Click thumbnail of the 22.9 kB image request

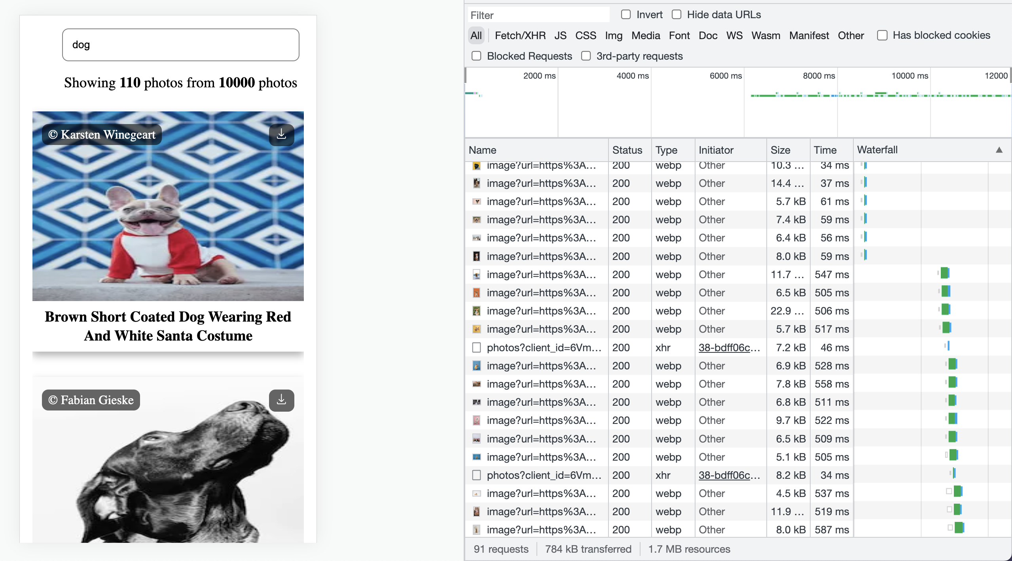tap(477, 311)
